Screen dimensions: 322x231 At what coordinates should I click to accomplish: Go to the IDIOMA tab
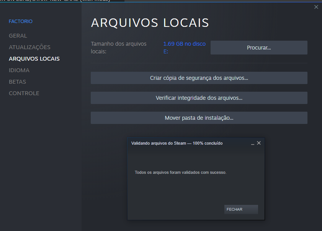tap(19, 70)
